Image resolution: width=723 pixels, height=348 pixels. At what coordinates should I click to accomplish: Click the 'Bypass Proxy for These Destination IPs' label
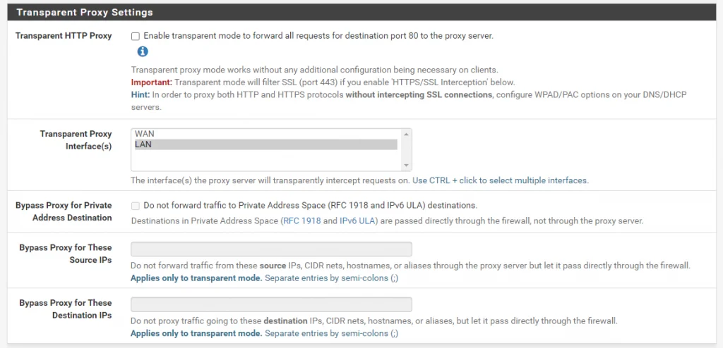pyautogui.click(x=66, y=309)
